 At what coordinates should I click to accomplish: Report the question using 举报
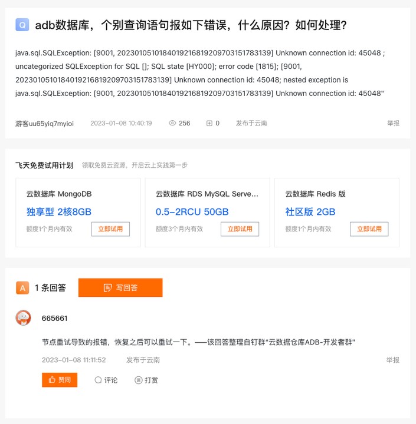click(393, 123)
